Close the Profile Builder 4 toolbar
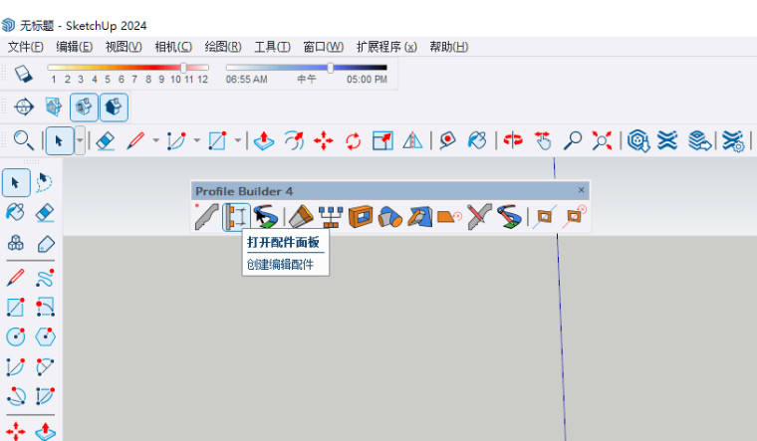Viewport: 757px width, 441px height. 582,189
